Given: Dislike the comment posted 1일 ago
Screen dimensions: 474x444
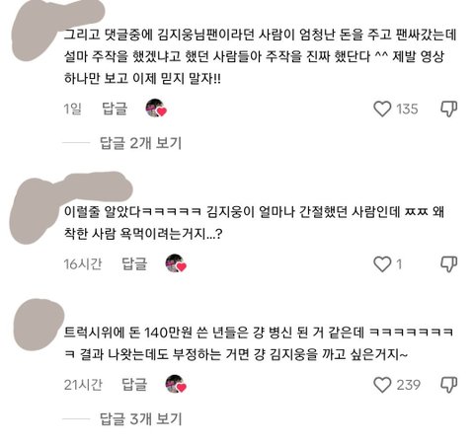Looking at the screenshot, I should [x=449, y=109].
